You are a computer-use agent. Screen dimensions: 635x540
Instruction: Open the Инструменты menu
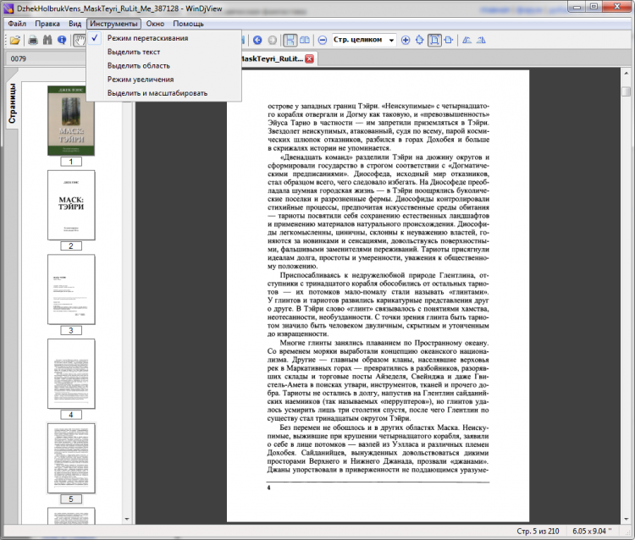pos(113,24)
